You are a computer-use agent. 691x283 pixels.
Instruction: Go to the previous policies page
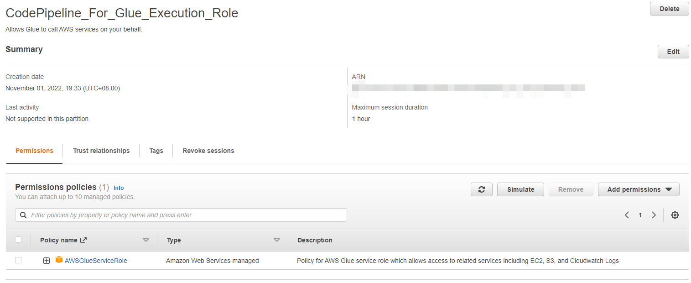point(627,215)
